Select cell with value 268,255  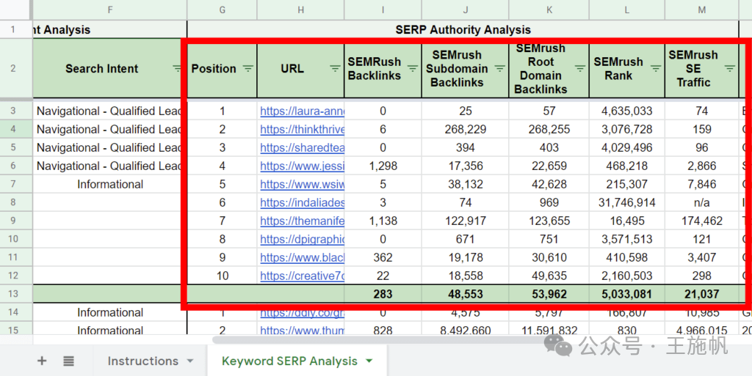[x=549, y=129]
